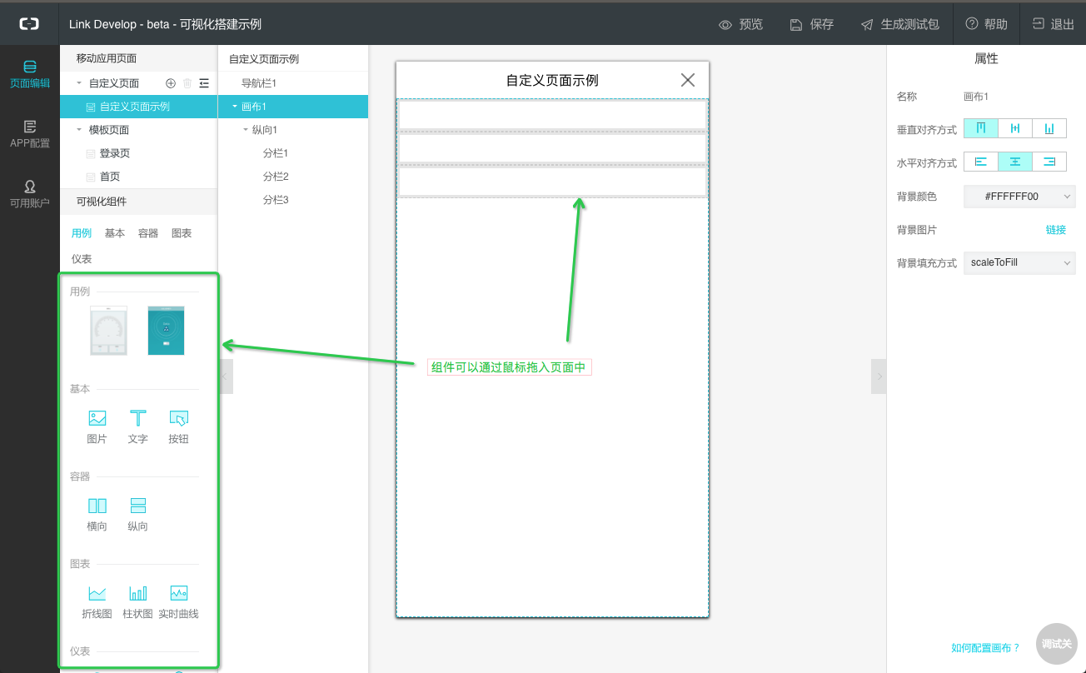
Task: Open the 如何配置画布？ help link
Action: click(x=985, y=647)
